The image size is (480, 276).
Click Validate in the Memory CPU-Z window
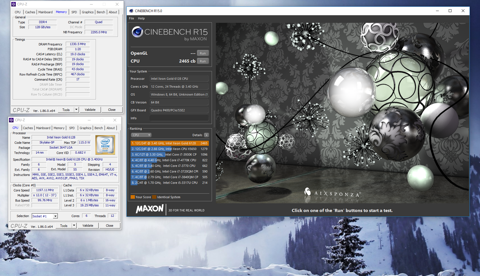pyautogui.click(x=90, y=110)
